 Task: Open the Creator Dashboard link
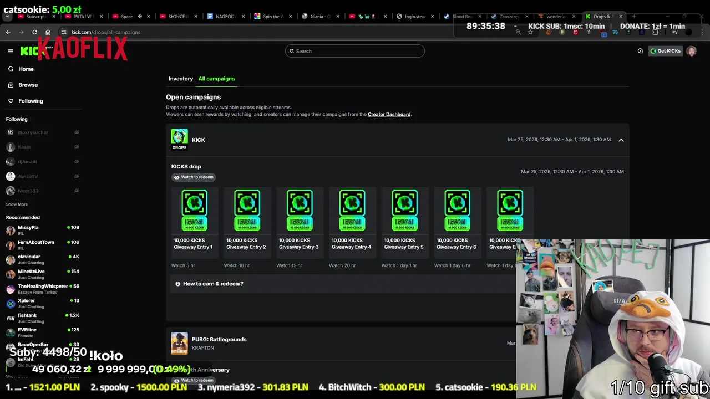(x=389, y=115)
